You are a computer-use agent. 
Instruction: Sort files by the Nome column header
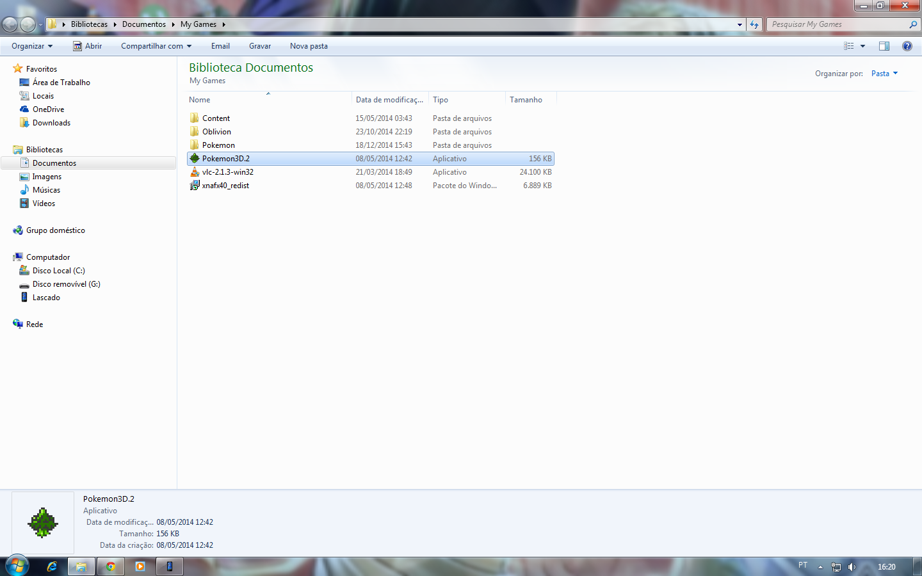tap(269, 100)
